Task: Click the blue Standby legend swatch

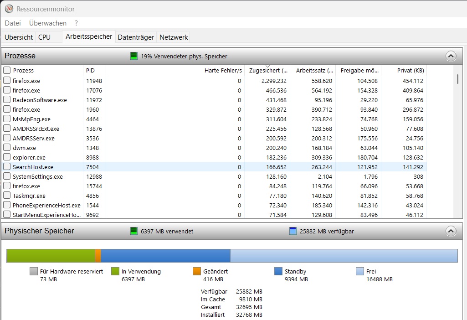Action: click(278, 271)
